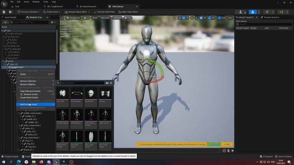
Task: Click the green add button in Skeleton Tree
Action: coord(5,22)
